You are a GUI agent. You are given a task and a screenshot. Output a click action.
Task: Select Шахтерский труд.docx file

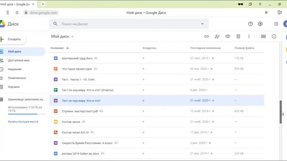point(157,58)
